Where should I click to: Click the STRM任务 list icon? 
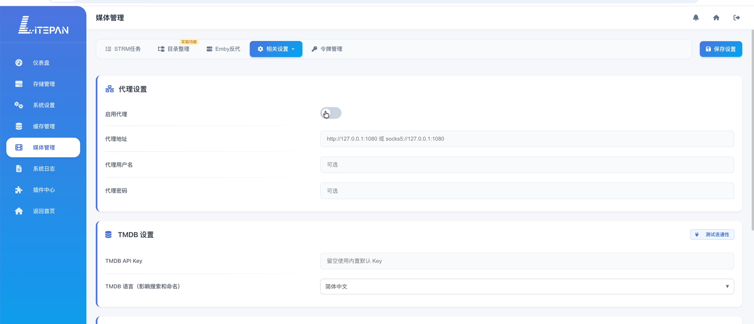[x=108, y=49]
